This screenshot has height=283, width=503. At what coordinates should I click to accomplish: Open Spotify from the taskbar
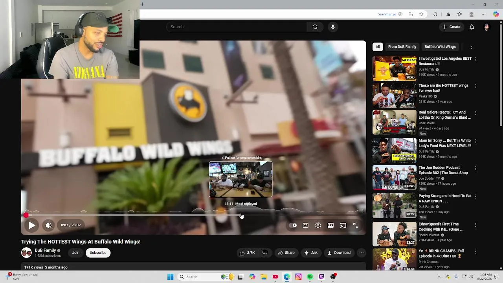tap(310, 277)
